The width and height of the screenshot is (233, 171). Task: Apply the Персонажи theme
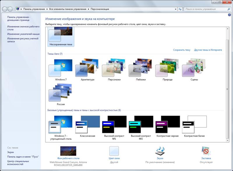tap(114, 70)
